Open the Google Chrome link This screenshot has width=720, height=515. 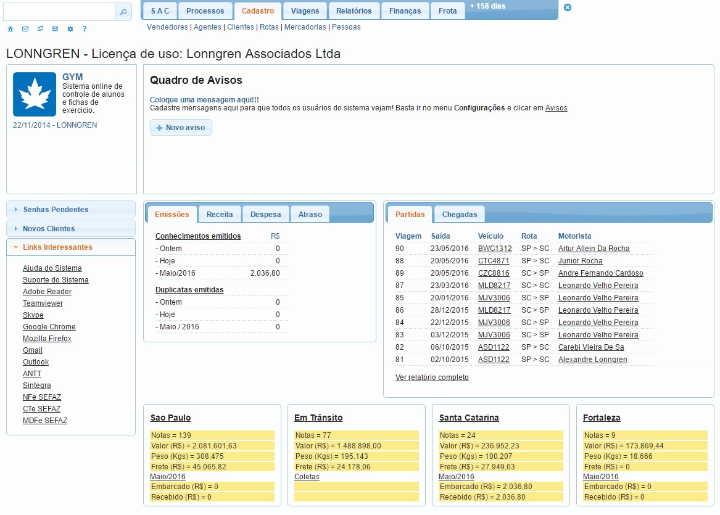click(49, 327)
